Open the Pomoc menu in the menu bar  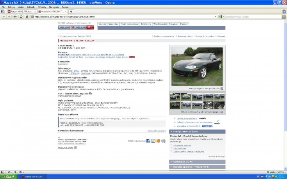65,7
